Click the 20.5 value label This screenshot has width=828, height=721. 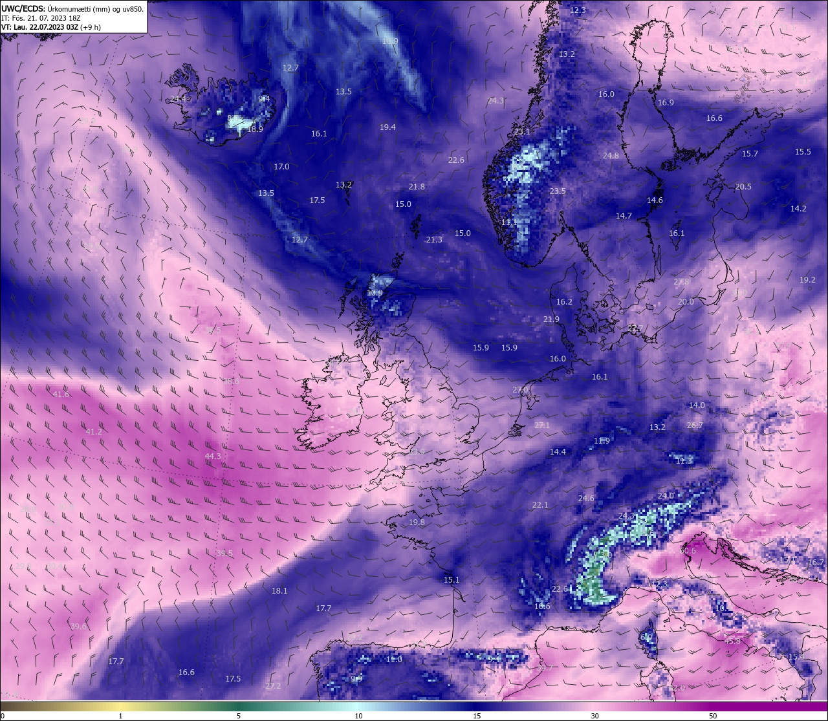743,186
